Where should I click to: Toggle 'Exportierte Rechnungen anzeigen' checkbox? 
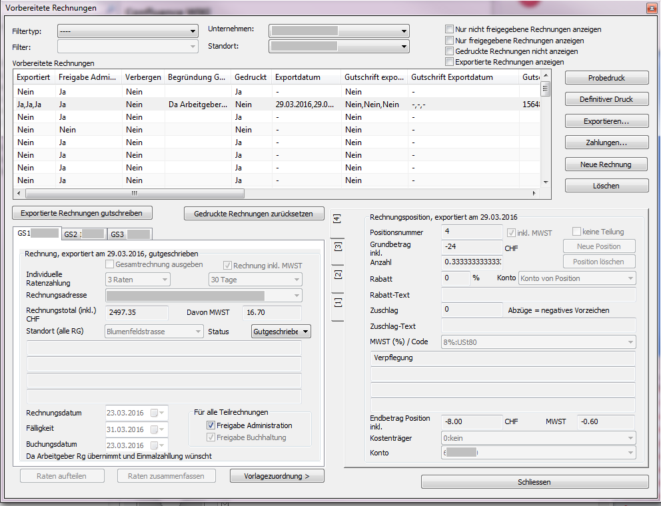point(450,62)
